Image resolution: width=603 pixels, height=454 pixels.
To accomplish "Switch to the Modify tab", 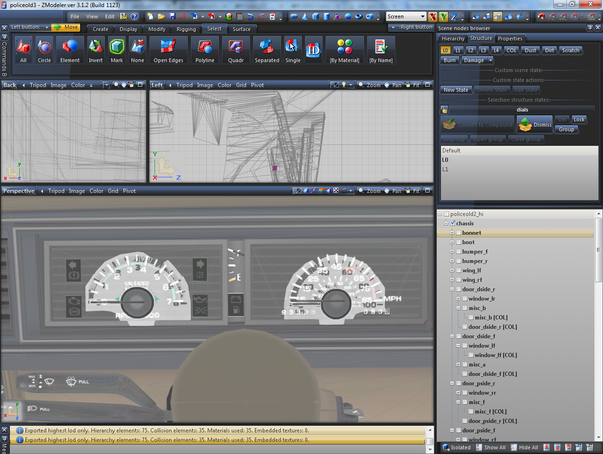I will click(x=157, y=29).
